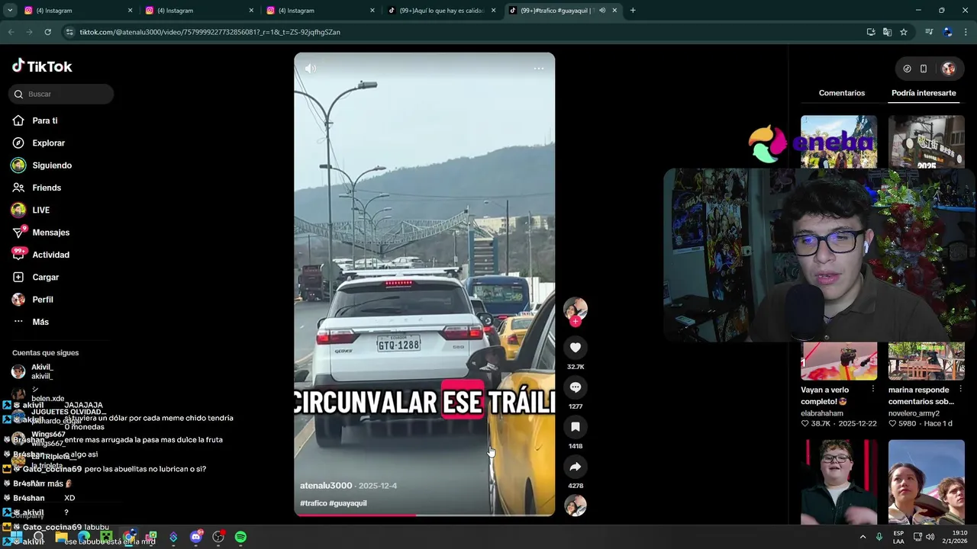The image size is (977, 549).
Task: Open the Chrome profile avatar
Action: click(947, 32)
